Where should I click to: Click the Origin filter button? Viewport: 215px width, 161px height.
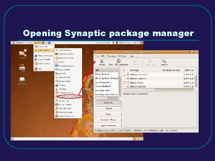pyautogui.click(x=108, y=114)
